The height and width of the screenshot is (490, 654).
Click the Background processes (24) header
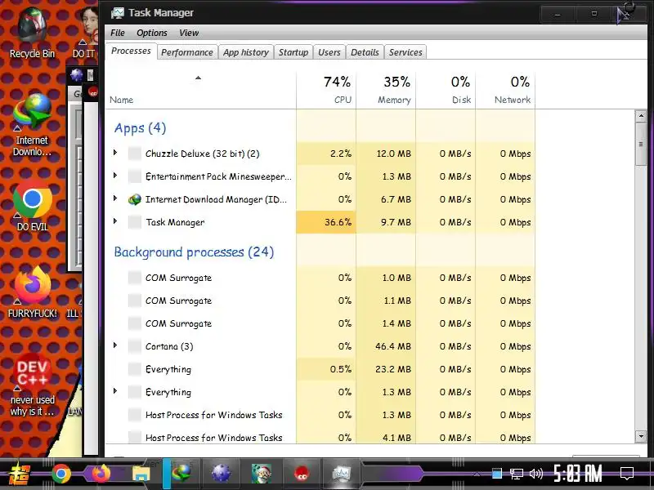[x=194, y=252]
